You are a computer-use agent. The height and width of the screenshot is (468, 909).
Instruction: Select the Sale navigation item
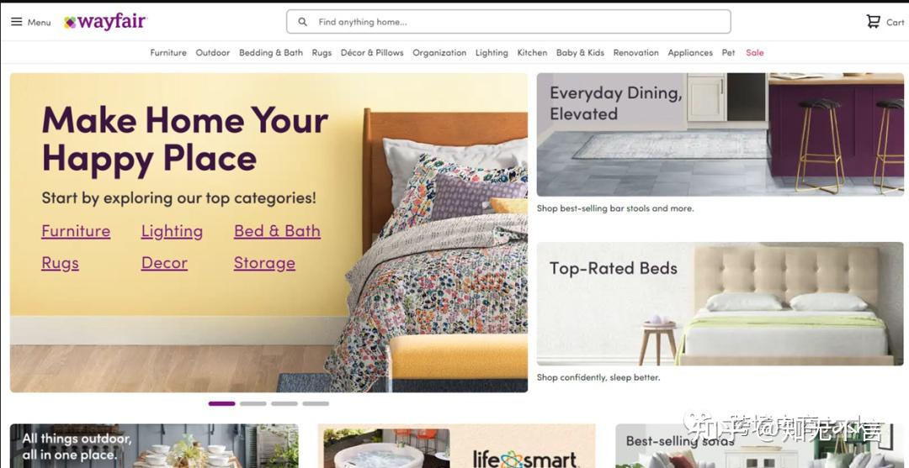(755, 53)
